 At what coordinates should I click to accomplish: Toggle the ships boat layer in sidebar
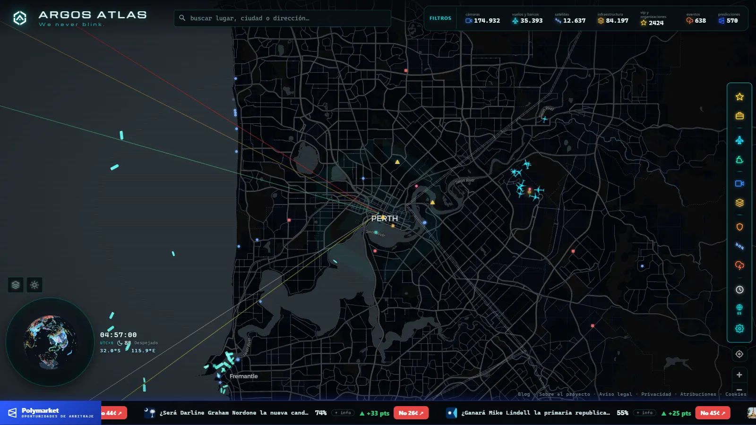(x=739, y=160)
